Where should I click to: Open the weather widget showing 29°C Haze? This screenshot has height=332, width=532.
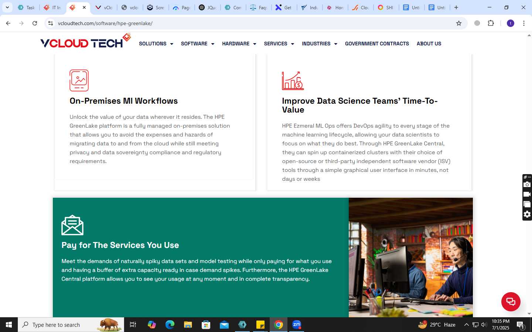pos(437,325)
